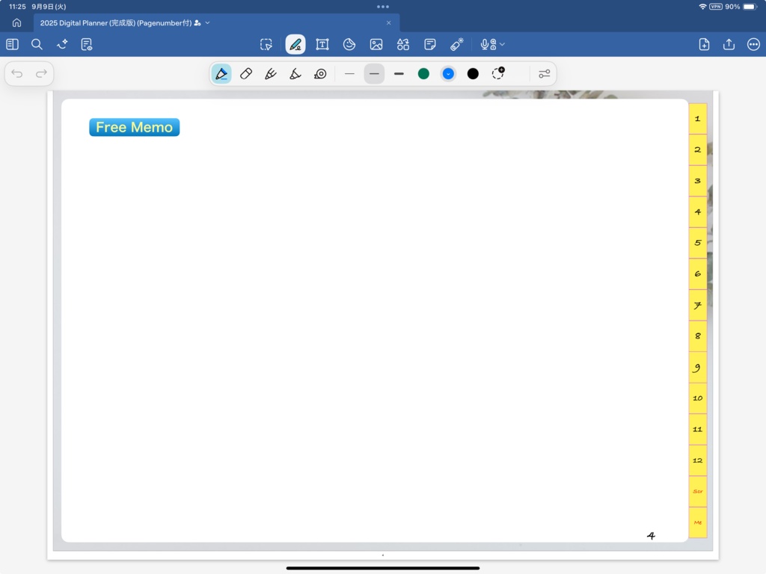This screenshot has width=766, height=574.
Task: Pick the blue pen color
Action: click(x=448, y=74)
